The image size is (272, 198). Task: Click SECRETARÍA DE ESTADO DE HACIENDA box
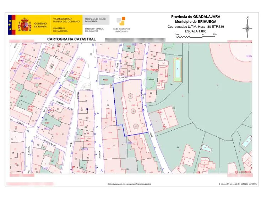click(96, 20)
